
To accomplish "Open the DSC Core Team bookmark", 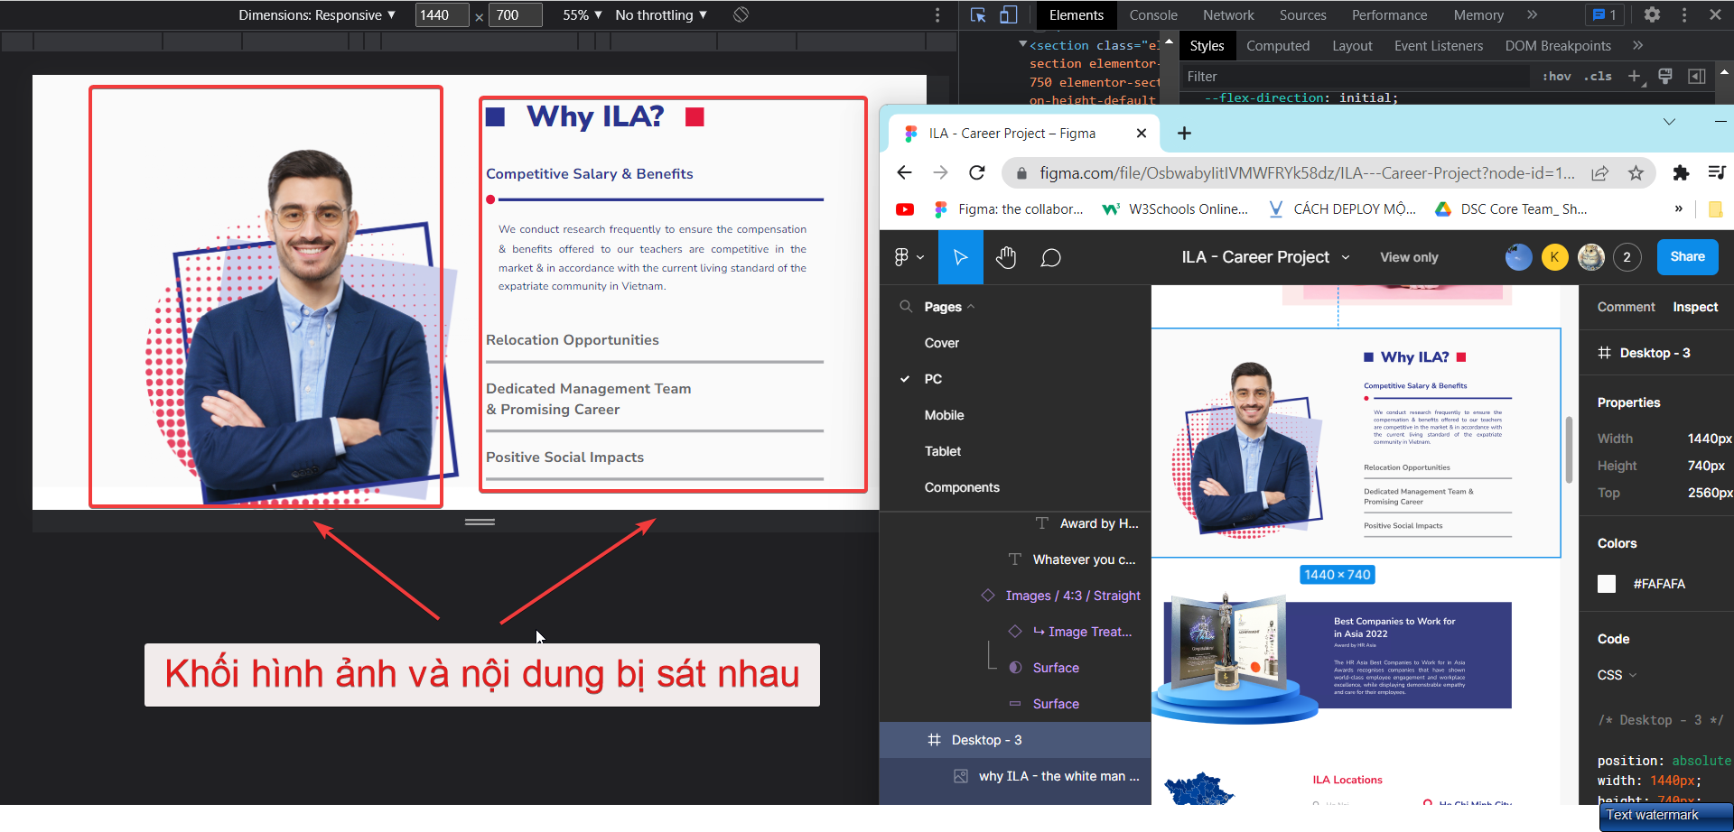I will coord(1511,209).
